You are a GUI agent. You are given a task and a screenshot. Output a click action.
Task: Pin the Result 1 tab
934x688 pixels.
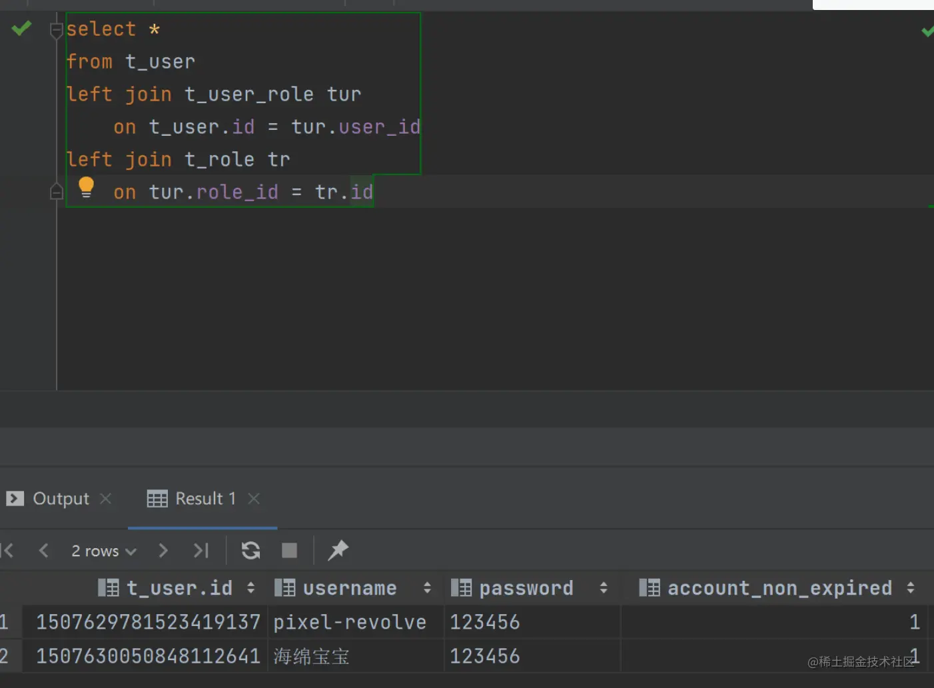pyautogui.click(x=338, y=550)
